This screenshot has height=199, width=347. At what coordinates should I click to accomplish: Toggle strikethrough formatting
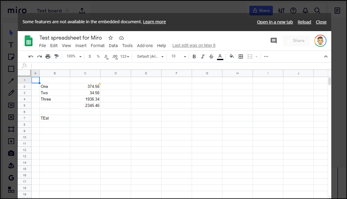211,56
